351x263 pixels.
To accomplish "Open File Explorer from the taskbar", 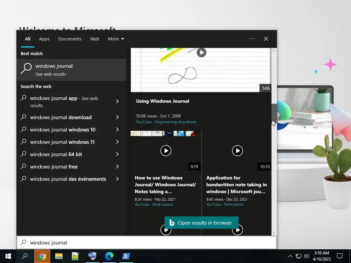I will (59, 256).
